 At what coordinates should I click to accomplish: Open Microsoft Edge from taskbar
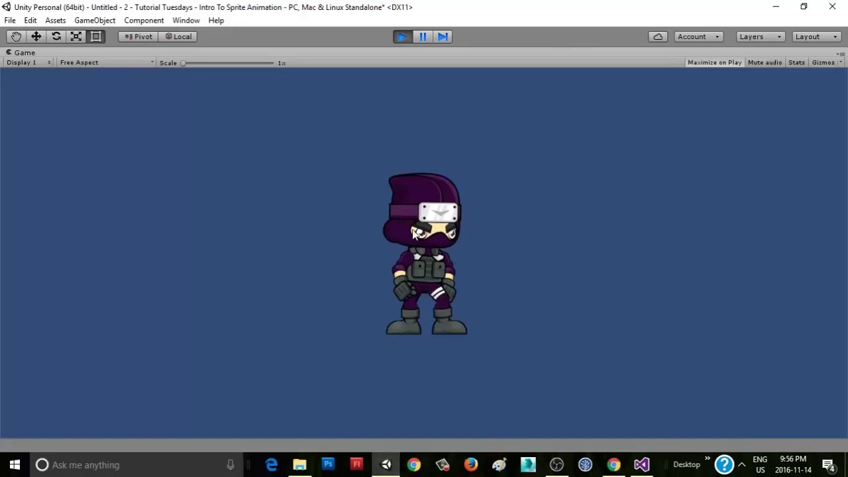pyautogui.click(x=271, y=464)
